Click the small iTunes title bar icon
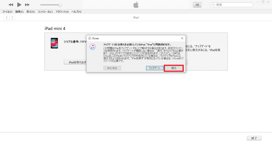Viewport: 272px width, 144px height. pos(90,38)
